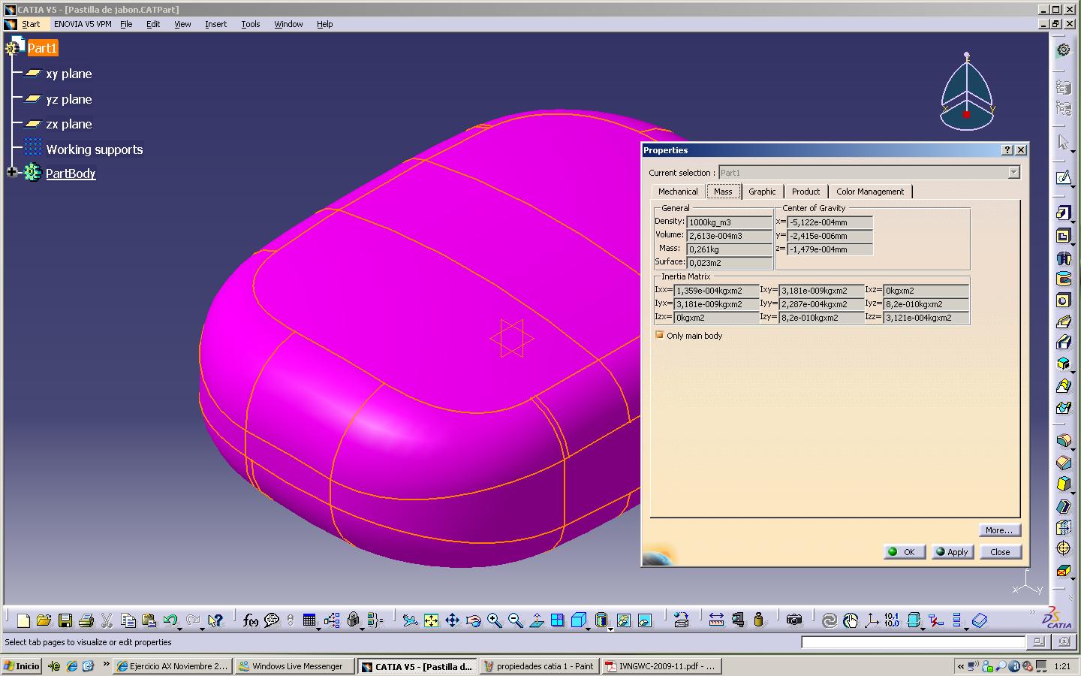Click the Part Design workbench icon
This screenshot has height=676, width=1081.
[x=1063, y=50]
